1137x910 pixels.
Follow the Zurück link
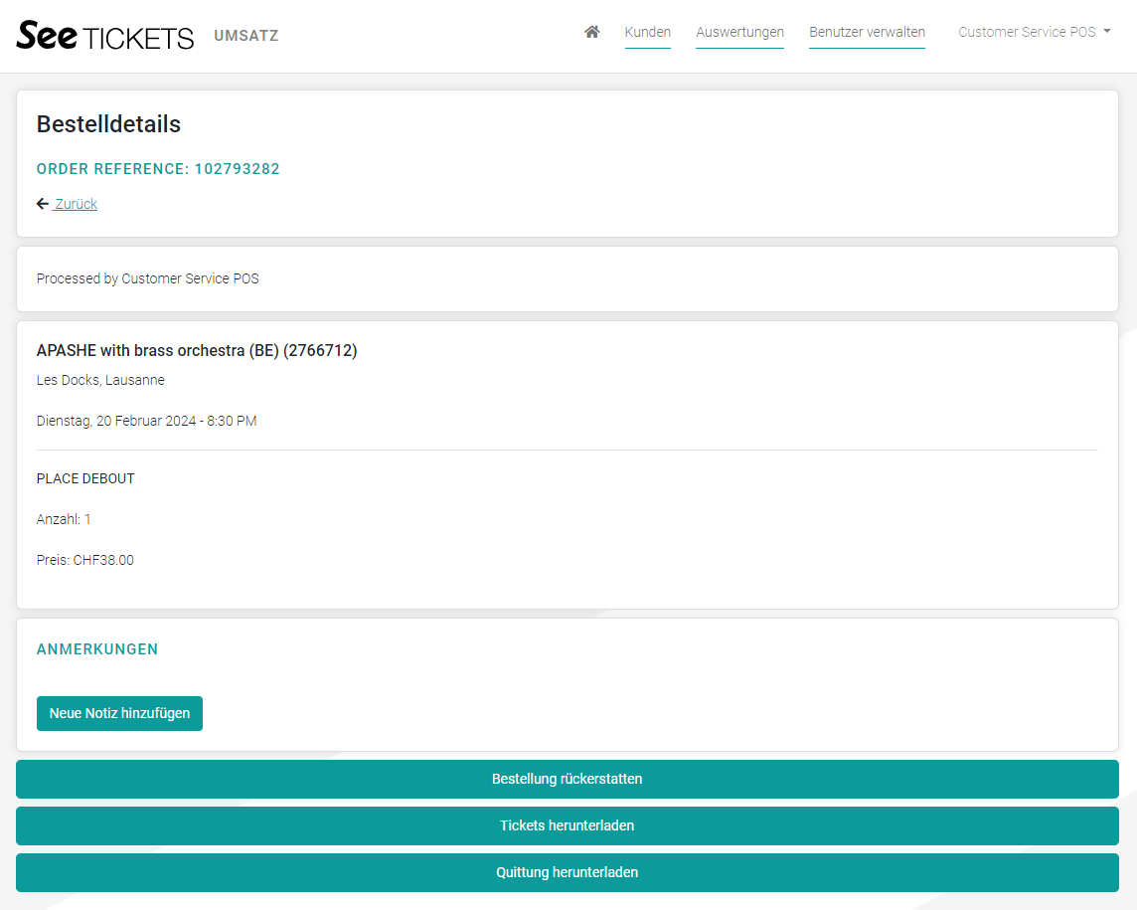tap(76, 204)
